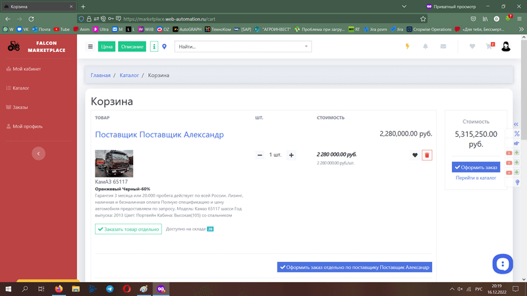The height and width of the screenshot is (296, 527).
Task: Add КамАЗ 65117 to favorites heart
Action: (x=415, y=155)
